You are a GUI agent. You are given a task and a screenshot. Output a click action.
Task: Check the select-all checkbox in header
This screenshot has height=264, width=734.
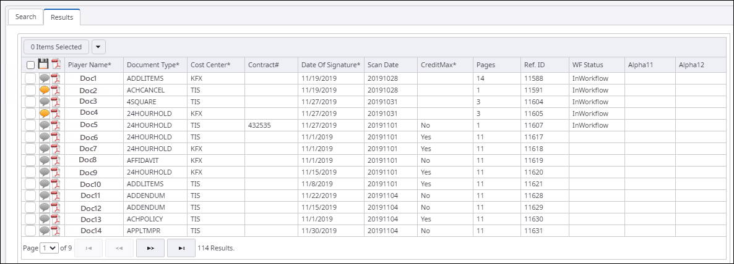[x=31, y=65]
